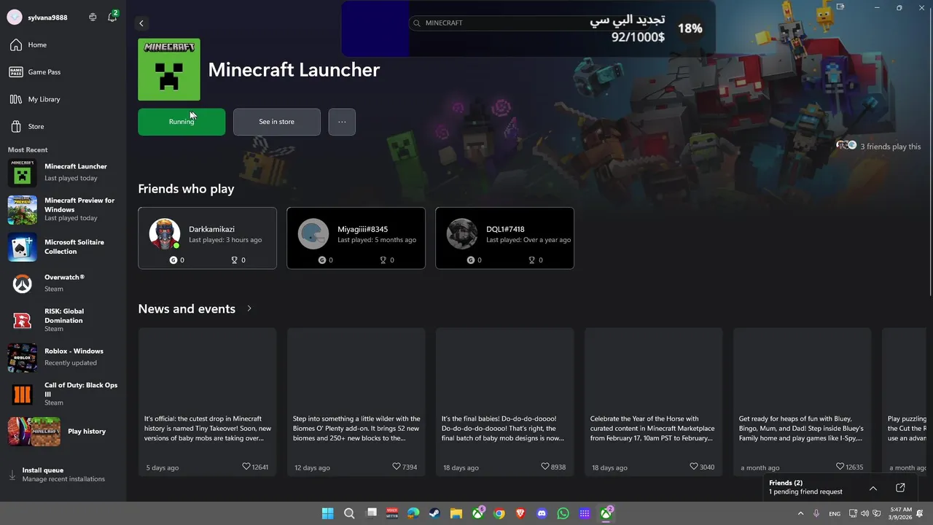This screenshot has height=525, width=933.
Task: Open Miyagiiii#8345 friend card
Action: [x=356, y=238]
